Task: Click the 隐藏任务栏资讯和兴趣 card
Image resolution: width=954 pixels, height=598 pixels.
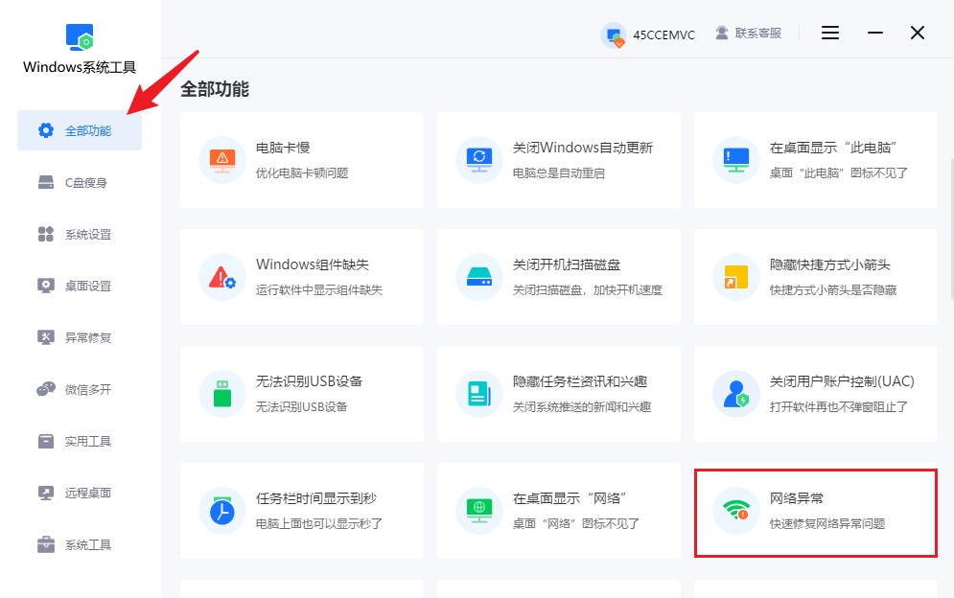Action: pos(559,393)
